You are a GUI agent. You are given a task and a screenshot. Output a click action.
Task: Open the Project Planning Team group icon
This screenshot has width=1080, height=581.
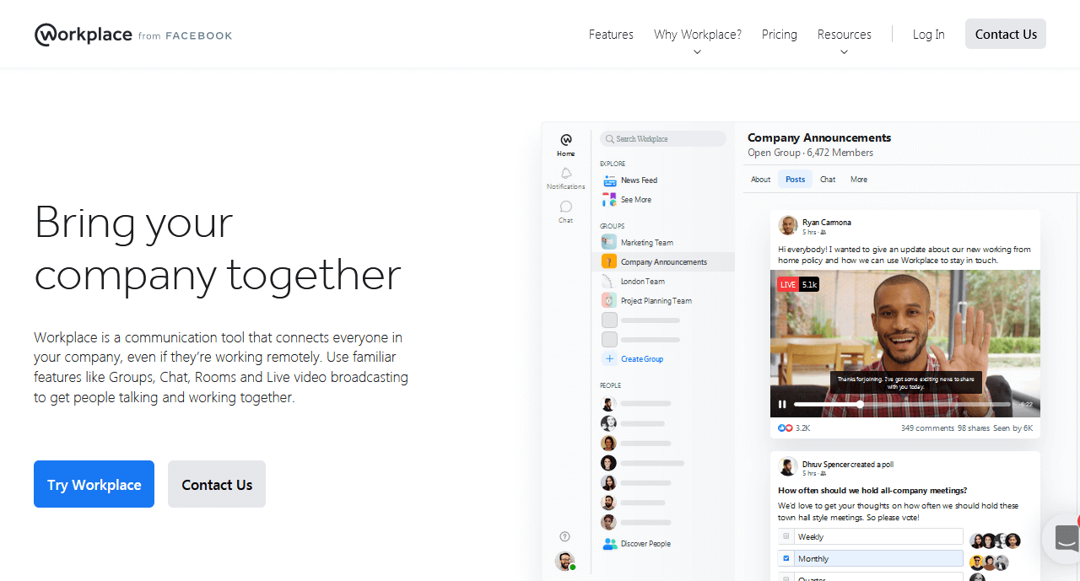pos(609,301)
